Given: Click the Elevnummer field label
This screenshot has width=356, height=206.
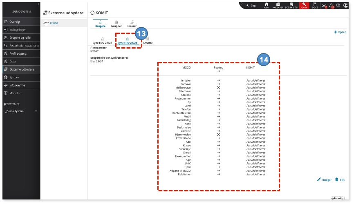Looking at the screenshot, I should coord(183,156).
